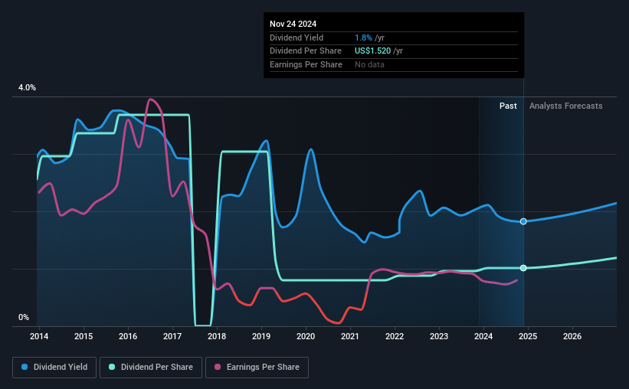The height and width of the screenshot is (389, 629).
Task: Click the '4.0%' y-axis label
Action: [x=27, y=87]
